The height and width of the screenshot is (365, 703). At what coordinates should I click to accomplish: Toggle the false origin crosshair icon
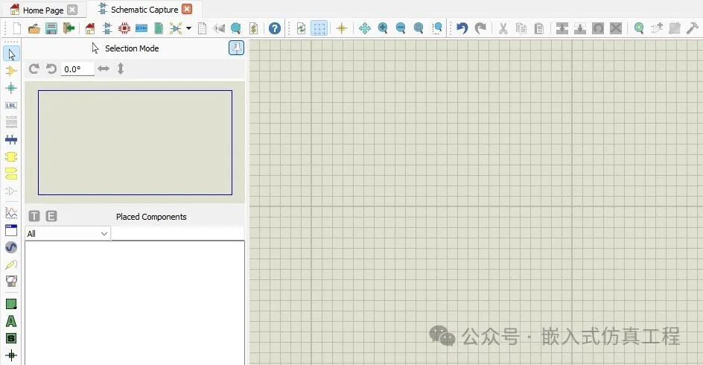[342, 29]
